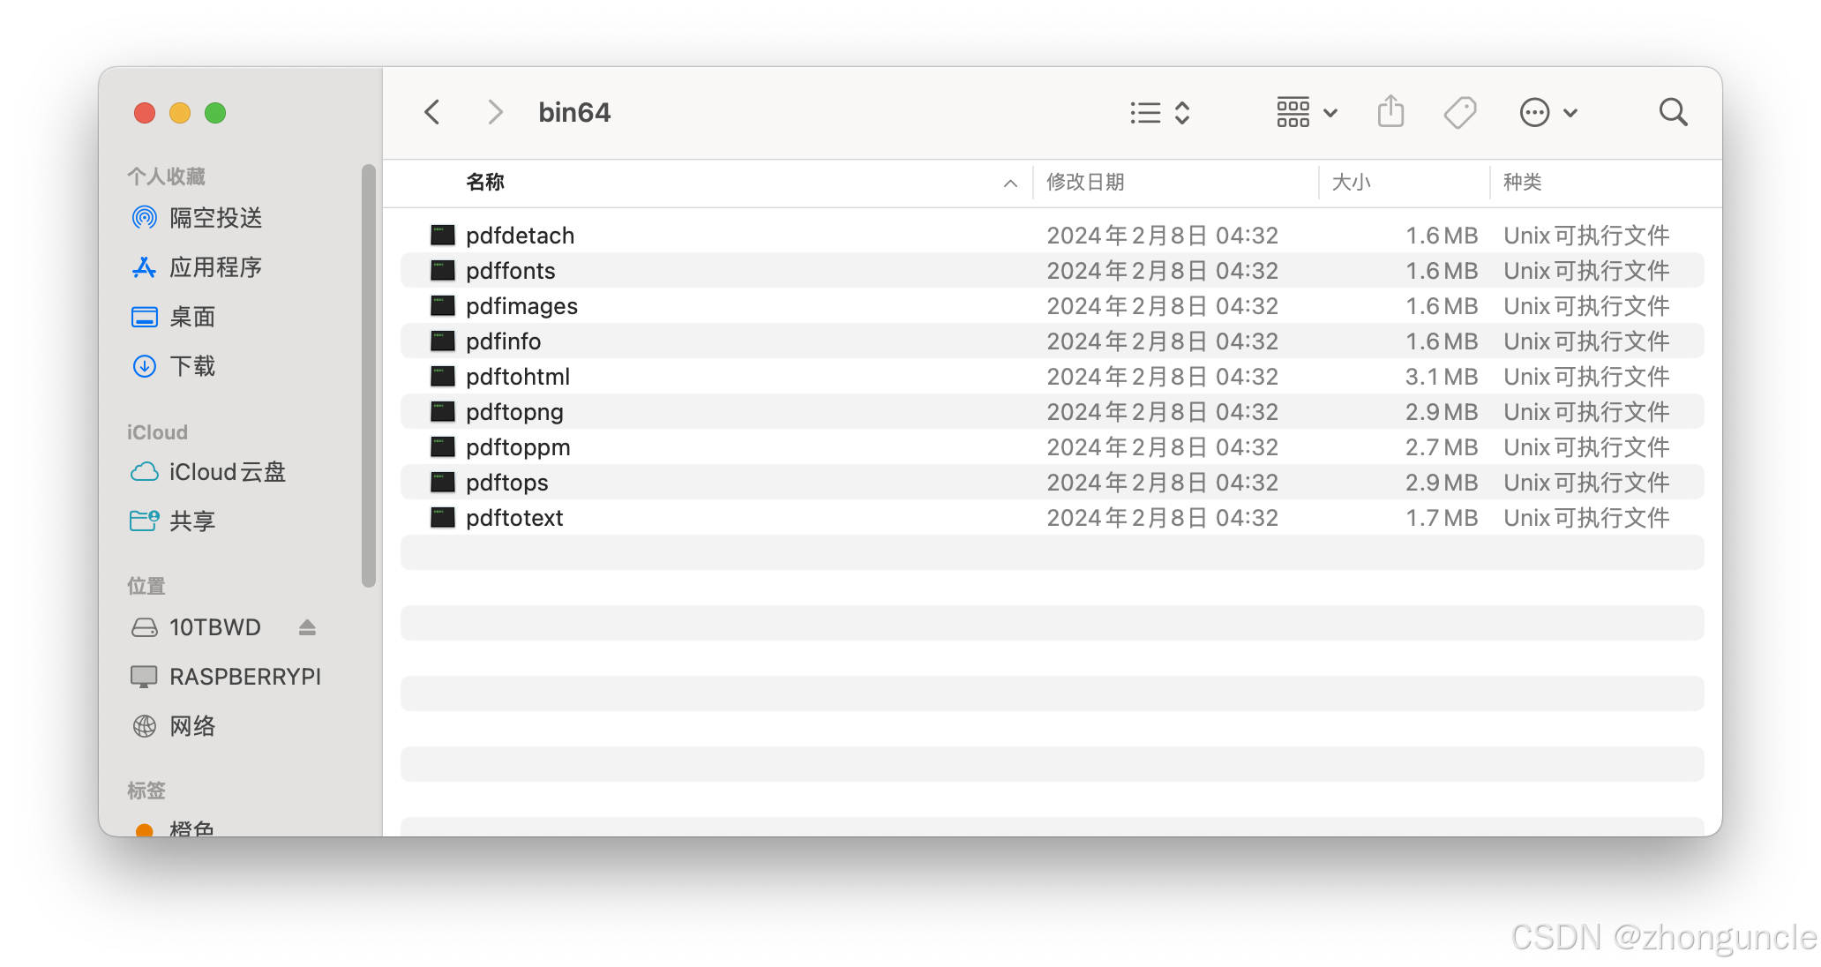Click the sidebar vertical scrollbar
The image size is (1821, 967).
[x=369, y=376]
